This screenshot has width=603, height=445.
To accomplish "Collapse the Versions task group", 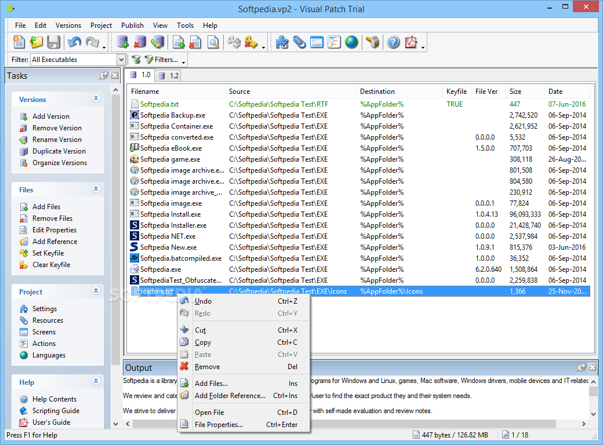I will click(x=96, y=99).
